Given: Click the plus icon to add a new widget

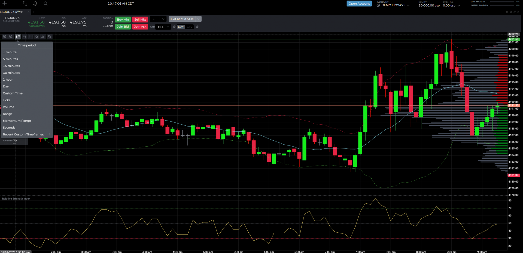Looking at the screenshot, I should [5, 4].
